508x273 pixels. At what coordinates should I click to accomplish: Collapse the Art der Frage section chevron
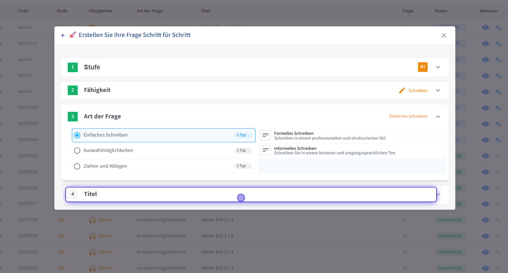pyautogui.click(x=438, y=116)
